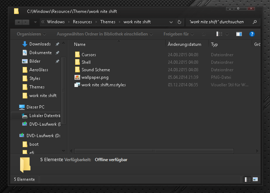Viewport: 270px width, 193px height.
Task: Open the Freigeben für dropdown
Action: pos(178,34)
